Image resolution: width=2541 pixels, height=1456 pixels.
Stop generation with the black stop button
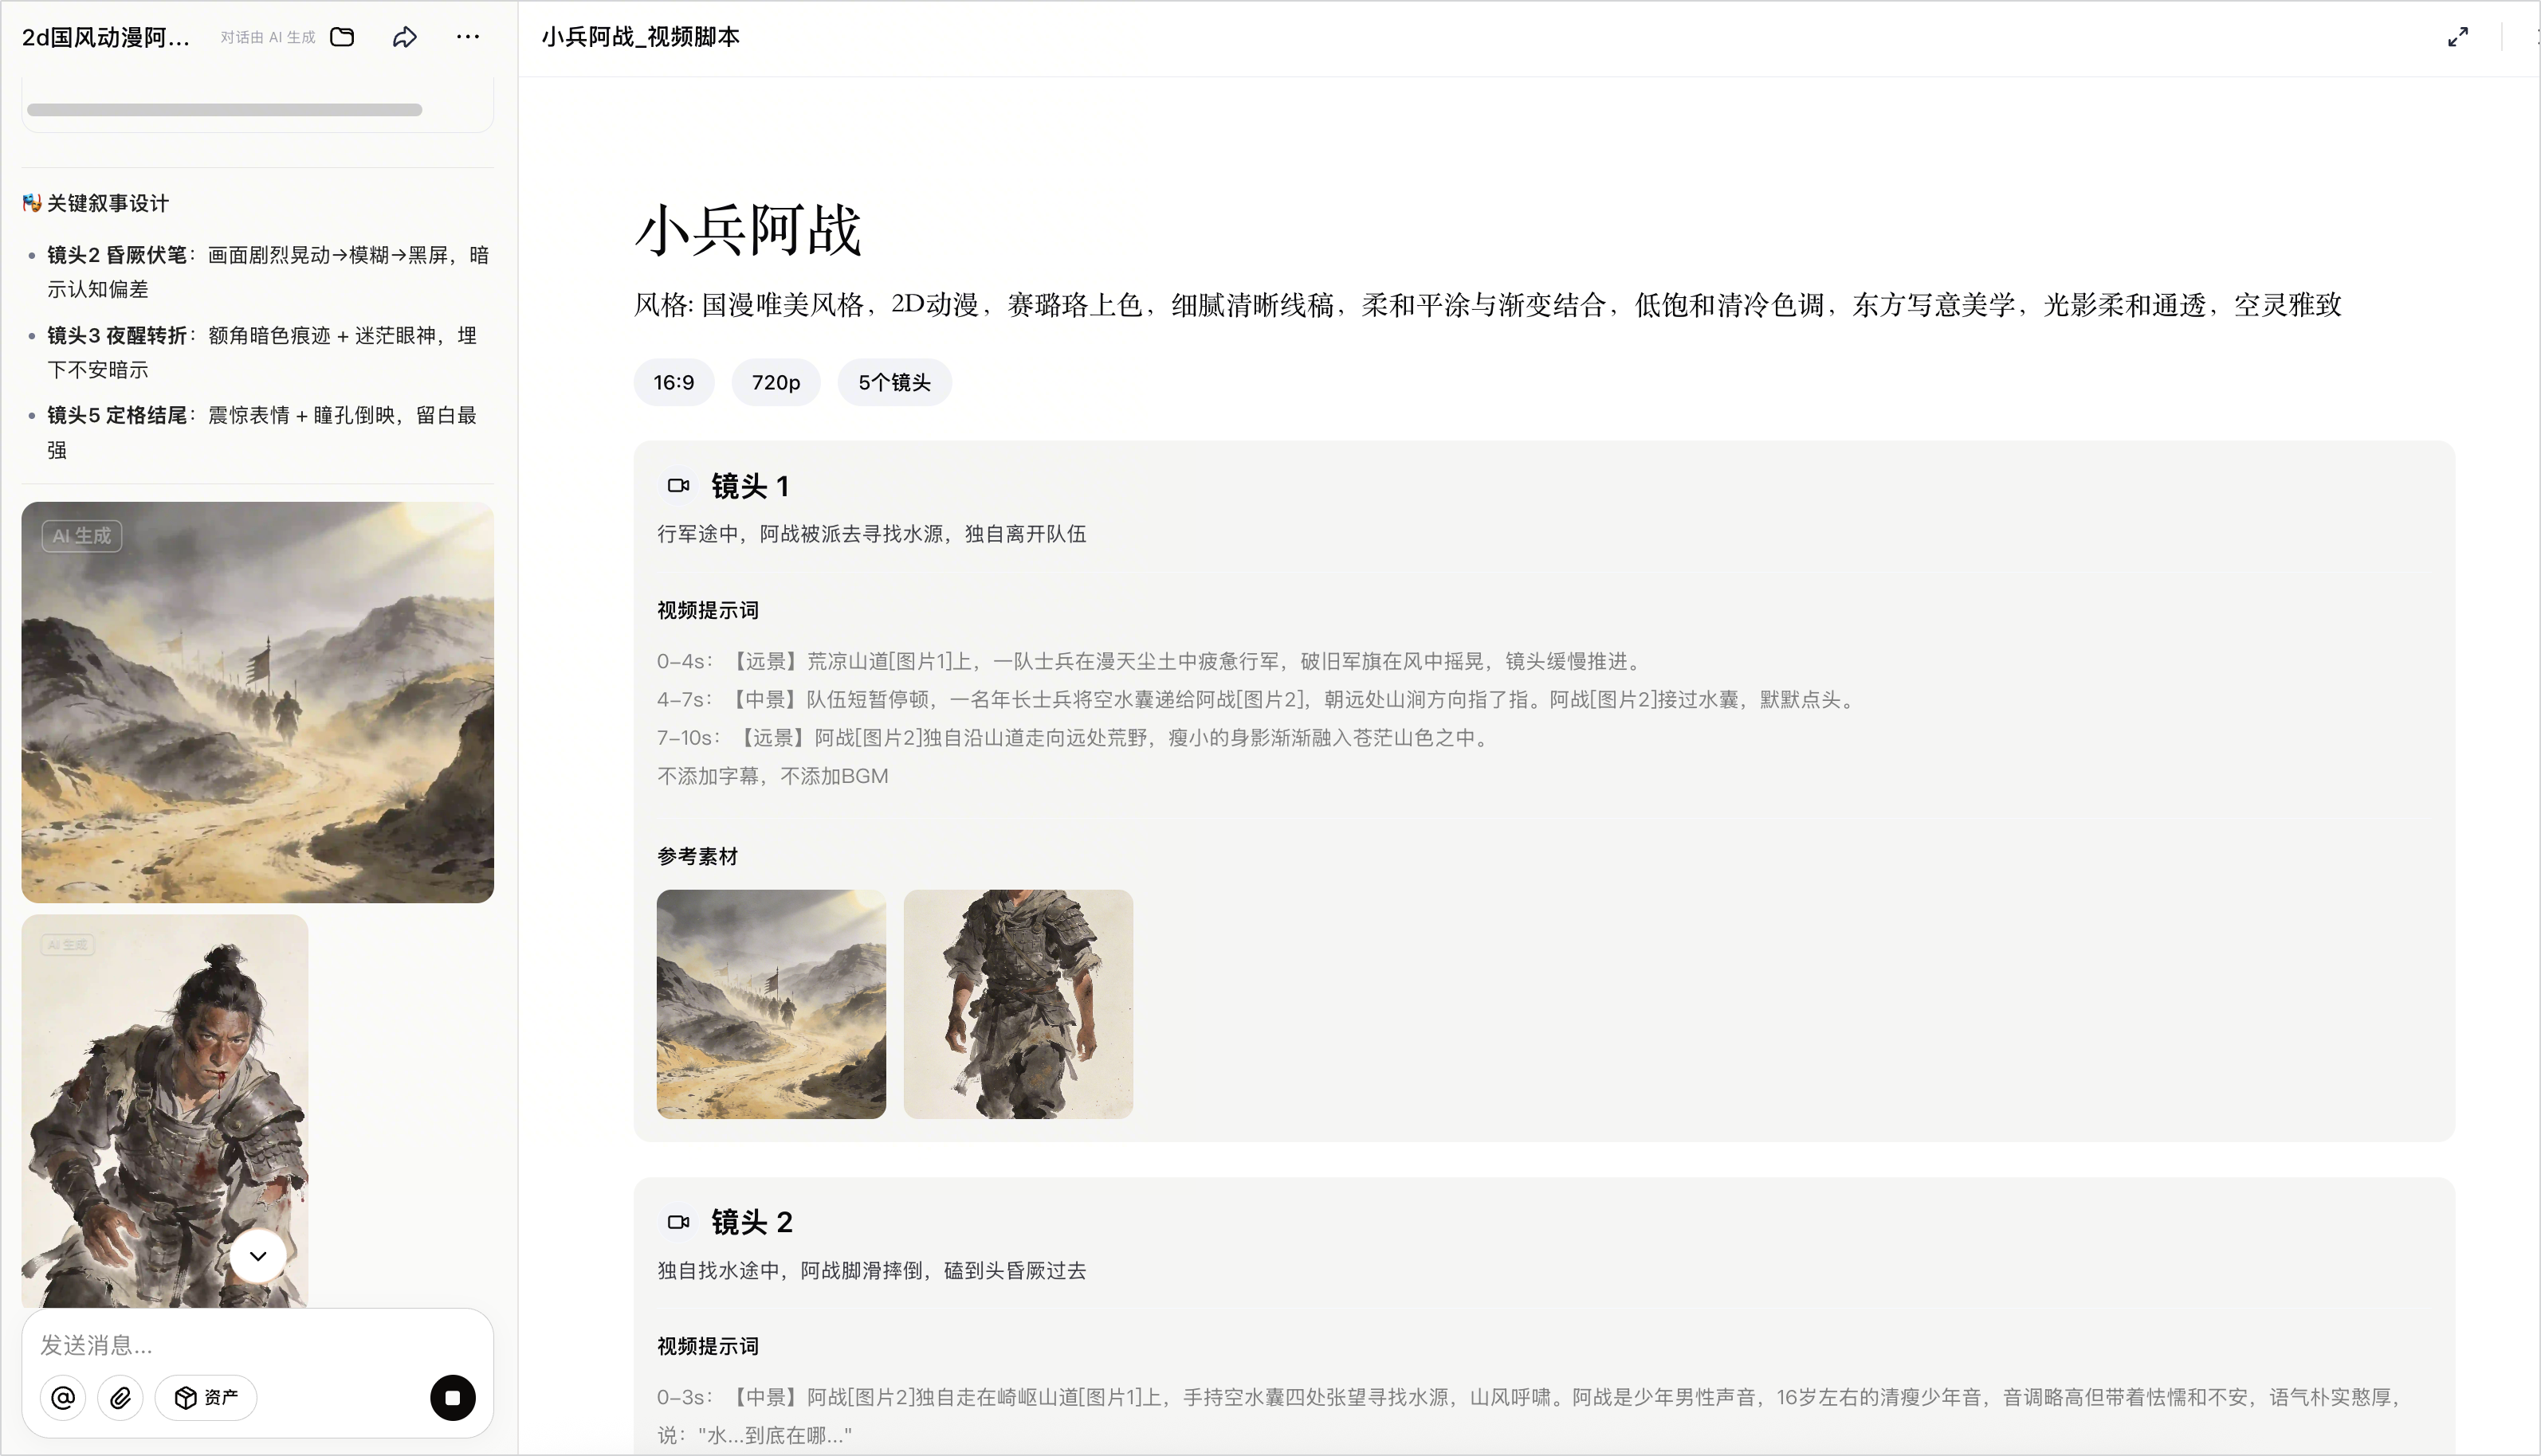[452, 1397]
